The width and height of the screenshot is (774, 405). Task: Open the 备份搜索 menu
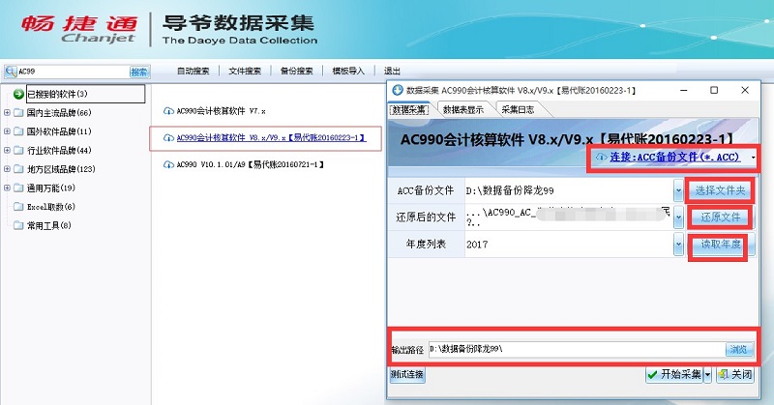click(297, 71)
